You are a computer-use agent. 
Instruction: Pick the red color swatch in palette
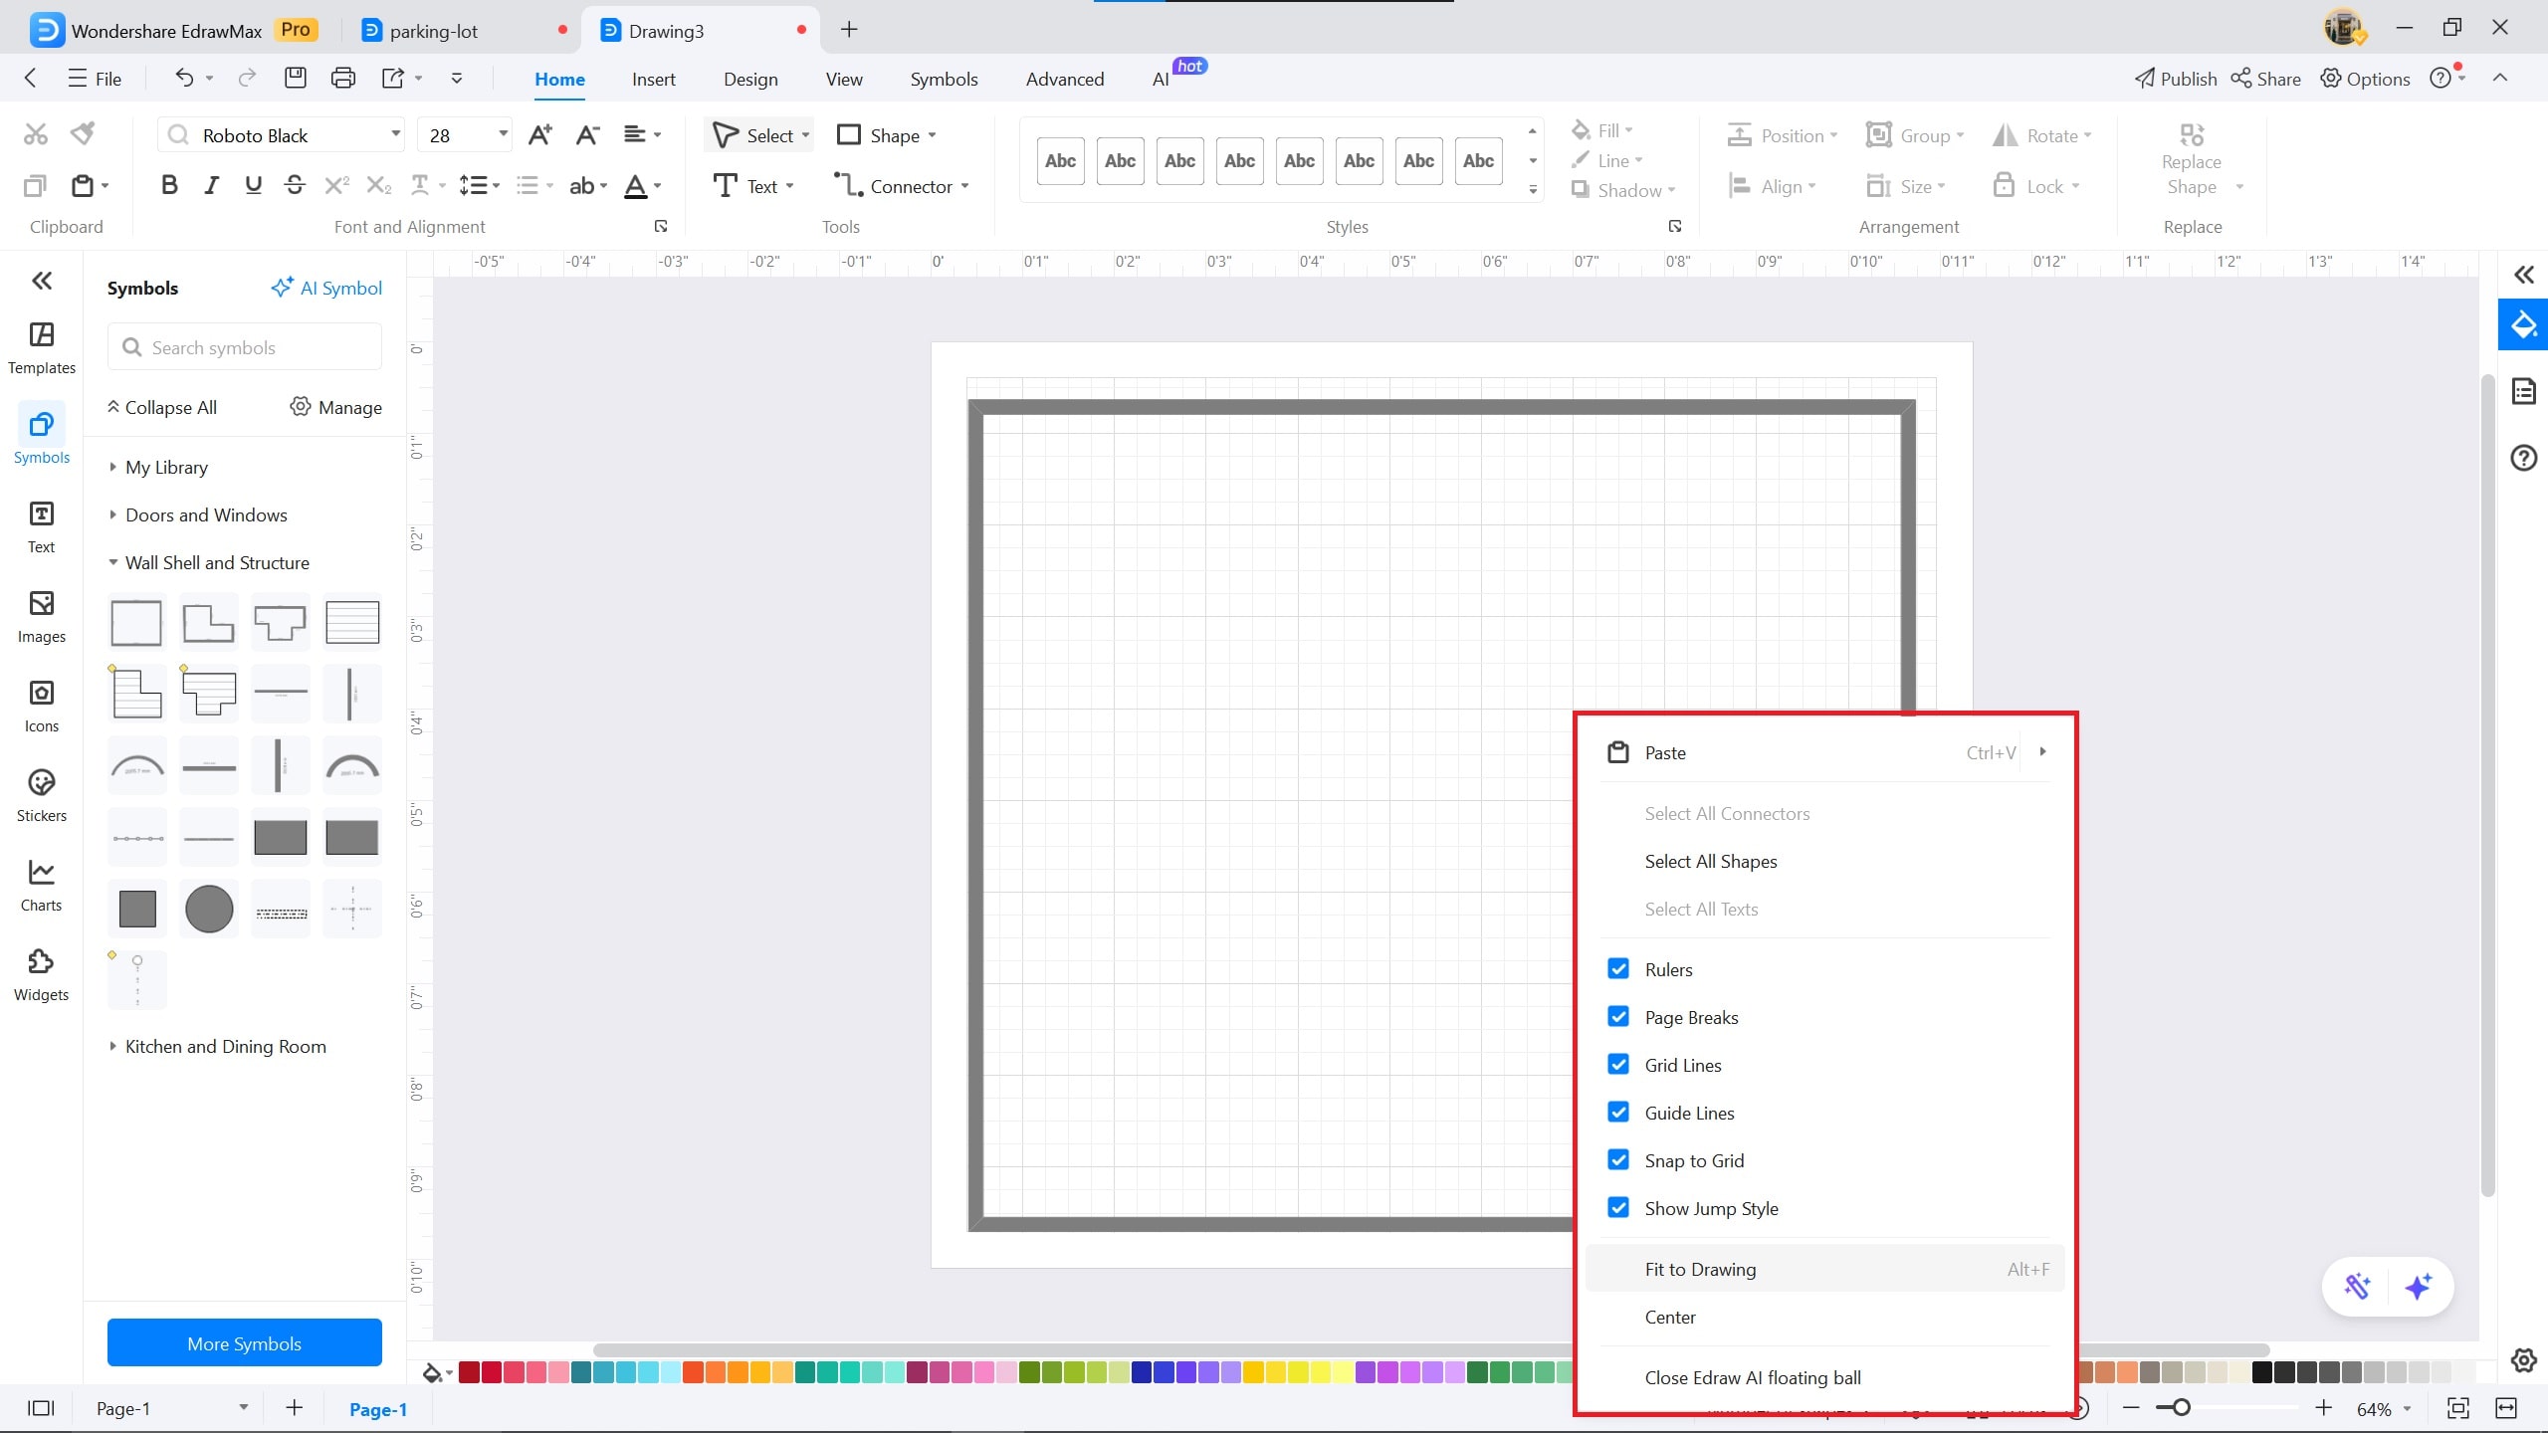(x=492, y=1373)
